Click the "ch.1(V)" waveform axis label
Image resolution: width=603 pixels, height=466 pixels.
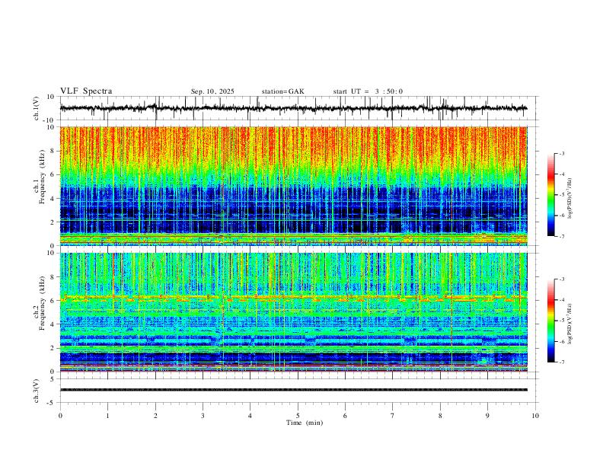(37, 108)
